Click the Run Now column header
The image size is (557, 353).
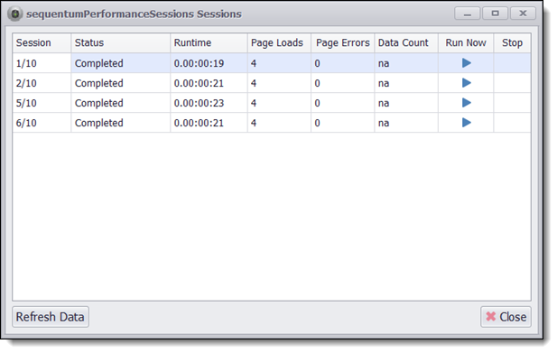tap(466, 43)
